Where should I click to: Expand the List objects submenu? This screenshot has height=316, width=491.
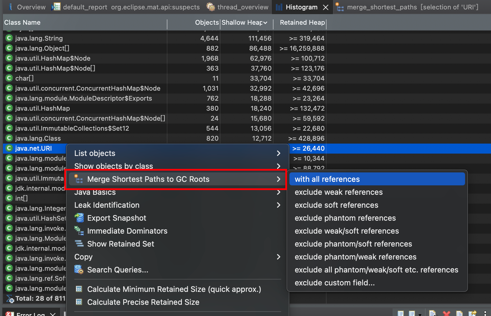coord(177,153)
